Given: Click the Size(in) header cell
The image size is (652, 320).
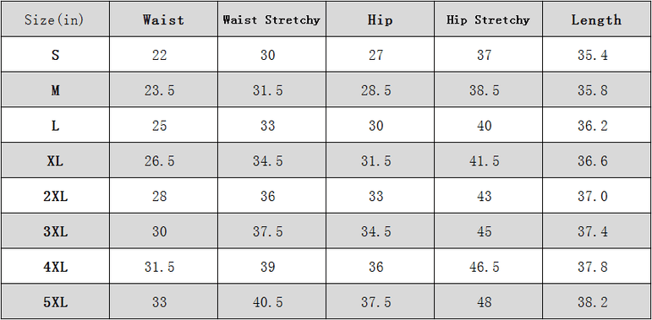Looking at the screenshot, I should 55,19.
